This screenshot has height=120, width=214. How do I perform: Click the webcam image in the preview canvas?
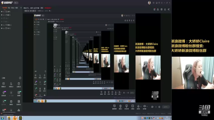pyautogui.click(x=148, y=67)
